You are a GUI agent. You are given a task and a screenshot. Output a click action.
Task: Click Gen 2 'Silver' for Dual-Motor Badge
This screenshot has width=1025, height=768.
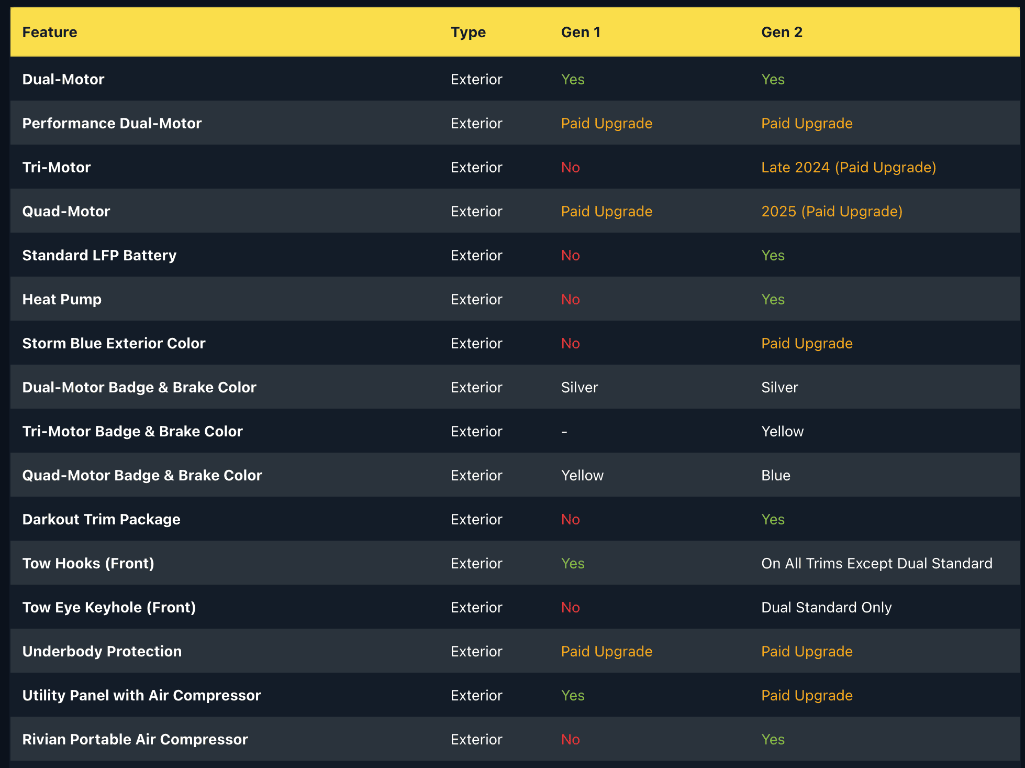[779, 387]
